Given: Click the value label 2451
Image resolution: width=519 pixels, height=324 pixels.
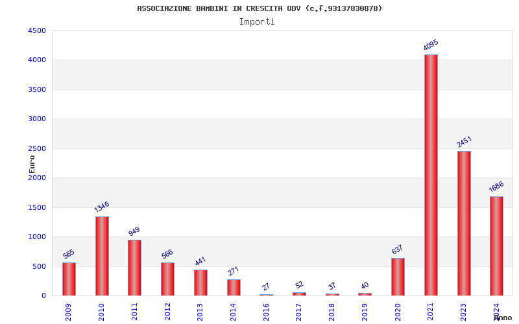Looking at the screenshot, I should [x=464, y=142].
